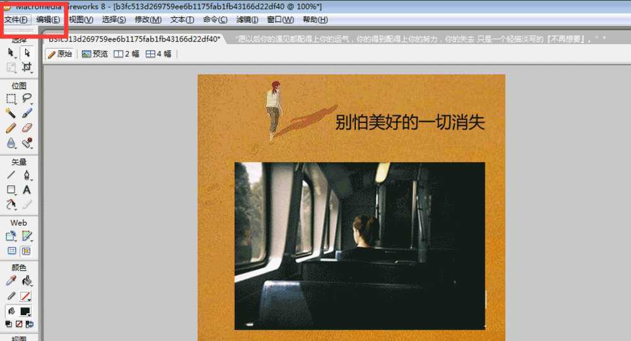Open the stroke color swatch dropdown
Screen dimensions: 631x341
coord(26,296)
